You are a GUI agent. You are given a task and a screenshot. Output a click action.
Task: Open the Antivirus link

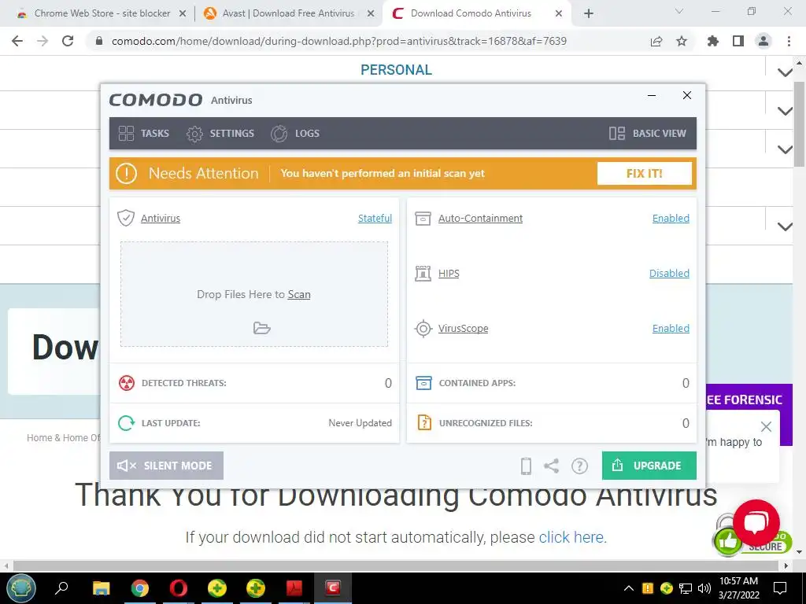(161, 219)
